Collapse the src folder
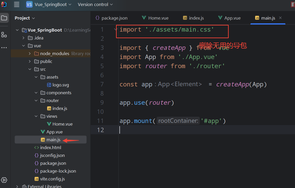Viewport: 295px width, 188px height. 30,69
